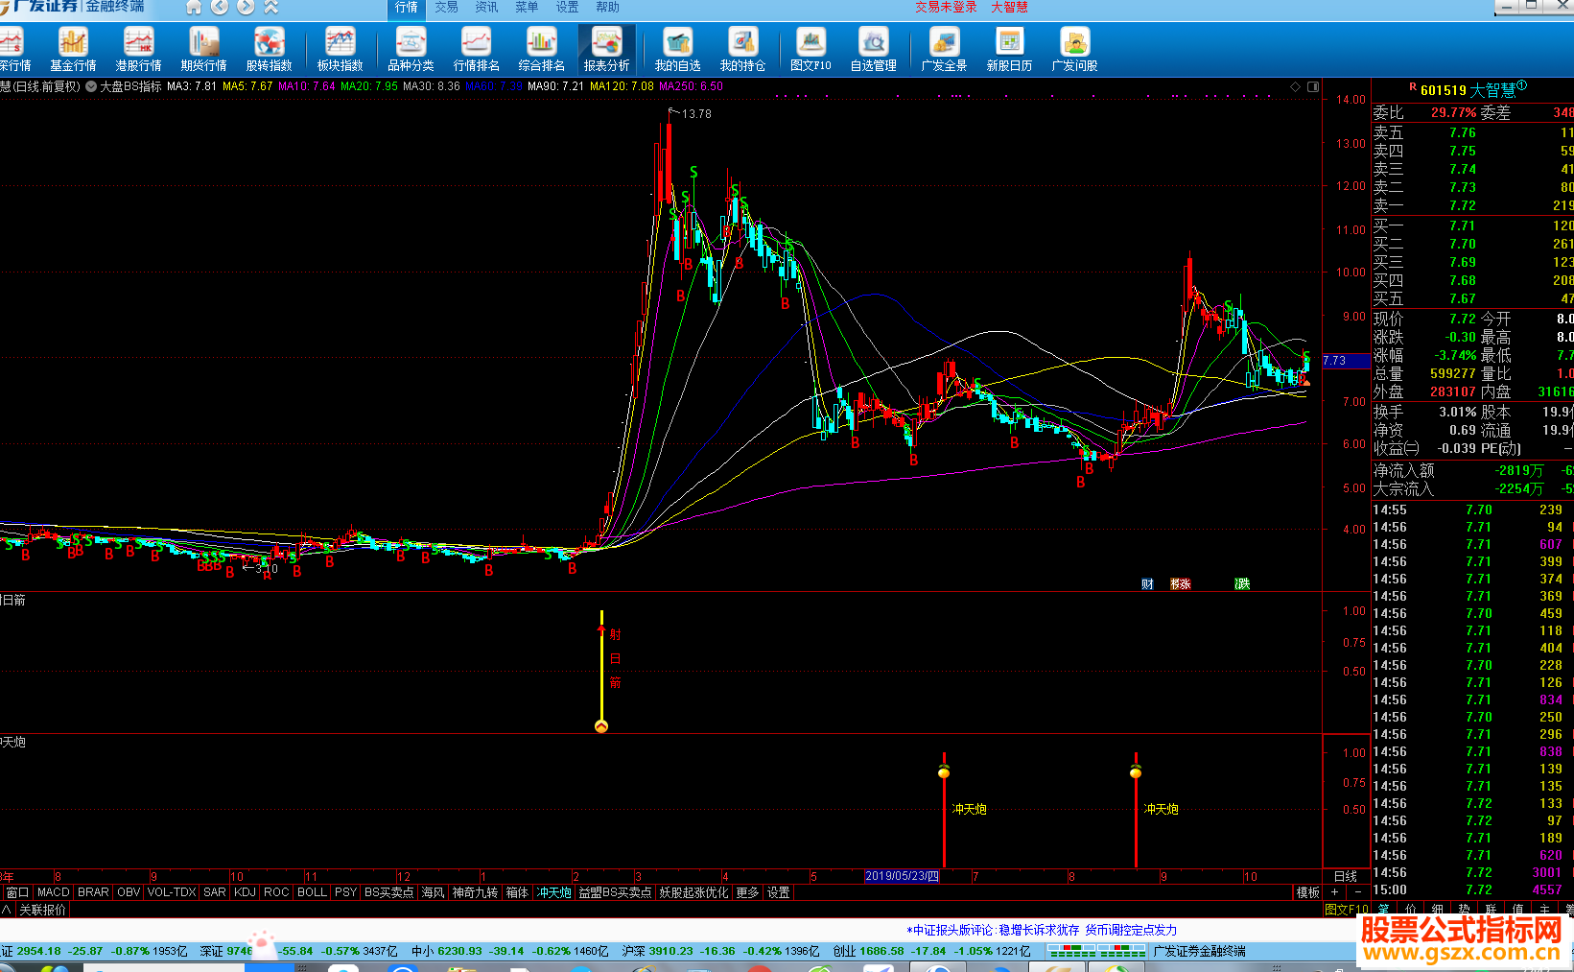Switch indicator to BRAR tab

pyautogui.click(x=93, y=892)
